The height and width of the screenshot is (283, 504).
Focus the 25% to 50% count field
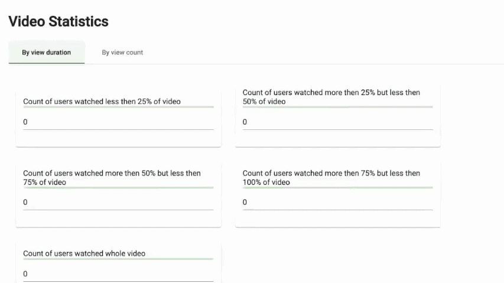[x=337, y=122]
